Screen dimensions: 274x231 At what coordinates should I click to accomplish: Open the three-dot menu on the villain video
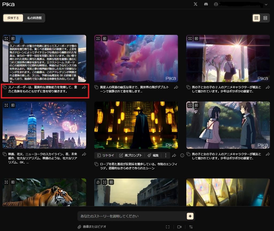pyautogui.click(x=166, y=155)
